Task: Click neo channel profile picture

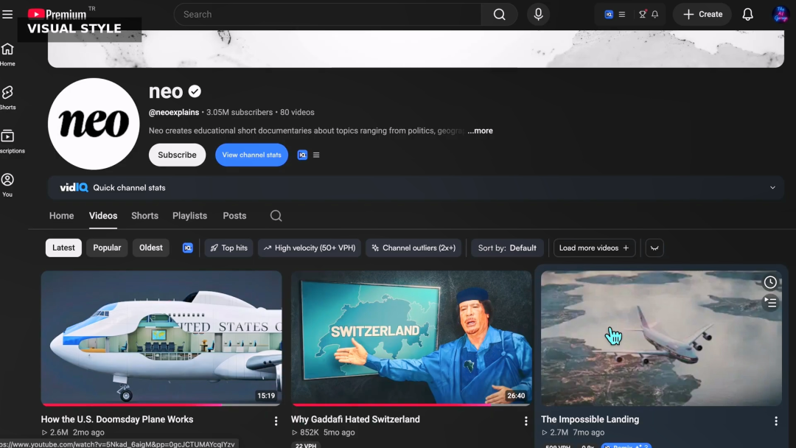Action: coord(94,124)
